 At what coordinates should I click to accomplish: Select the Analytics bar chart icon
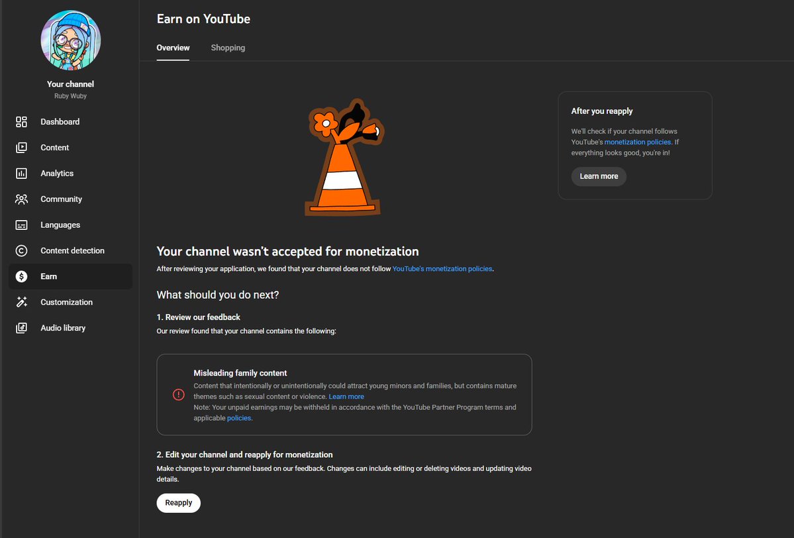21,173
